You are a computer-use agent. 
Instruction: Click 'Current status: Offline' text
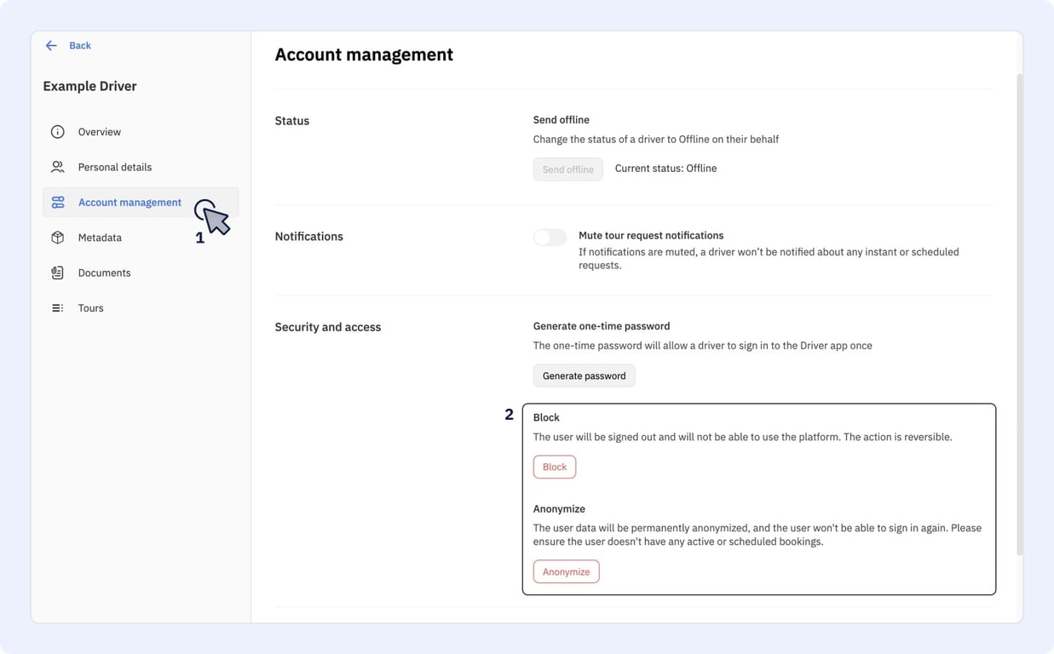click(x=665, y=169)
